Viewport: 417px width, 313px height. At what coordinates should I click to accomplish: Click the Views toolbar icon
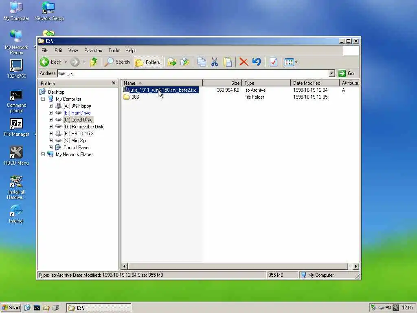pos(289,62)
